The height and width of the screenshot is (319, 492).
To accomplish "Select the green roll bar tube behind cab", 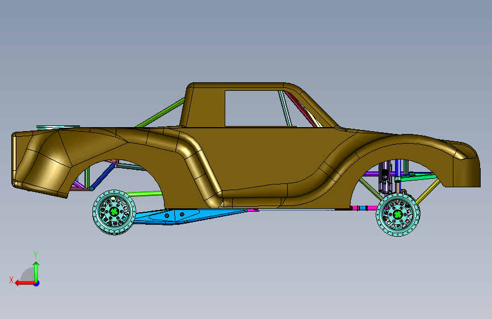I will [x=160, y=113].
